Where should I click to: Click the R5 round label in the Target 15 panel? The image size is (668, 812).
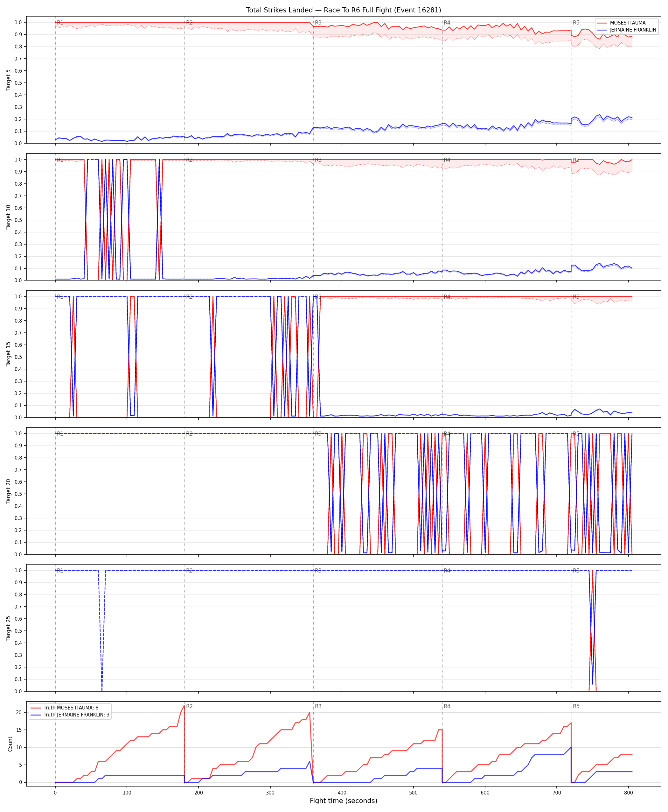pyautogui.click(x=576, y=296)
